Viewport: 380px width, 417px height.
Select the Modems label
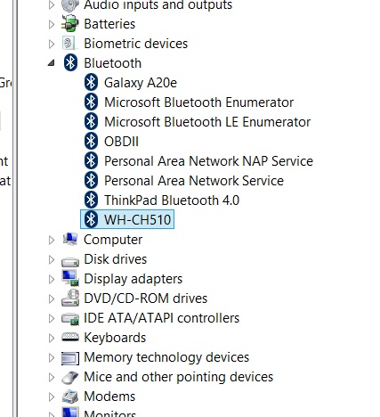(109, 397)
